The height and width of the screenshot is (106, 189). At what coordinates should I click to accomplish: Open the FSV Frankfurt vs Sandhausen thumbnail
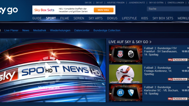coord(126,54)
